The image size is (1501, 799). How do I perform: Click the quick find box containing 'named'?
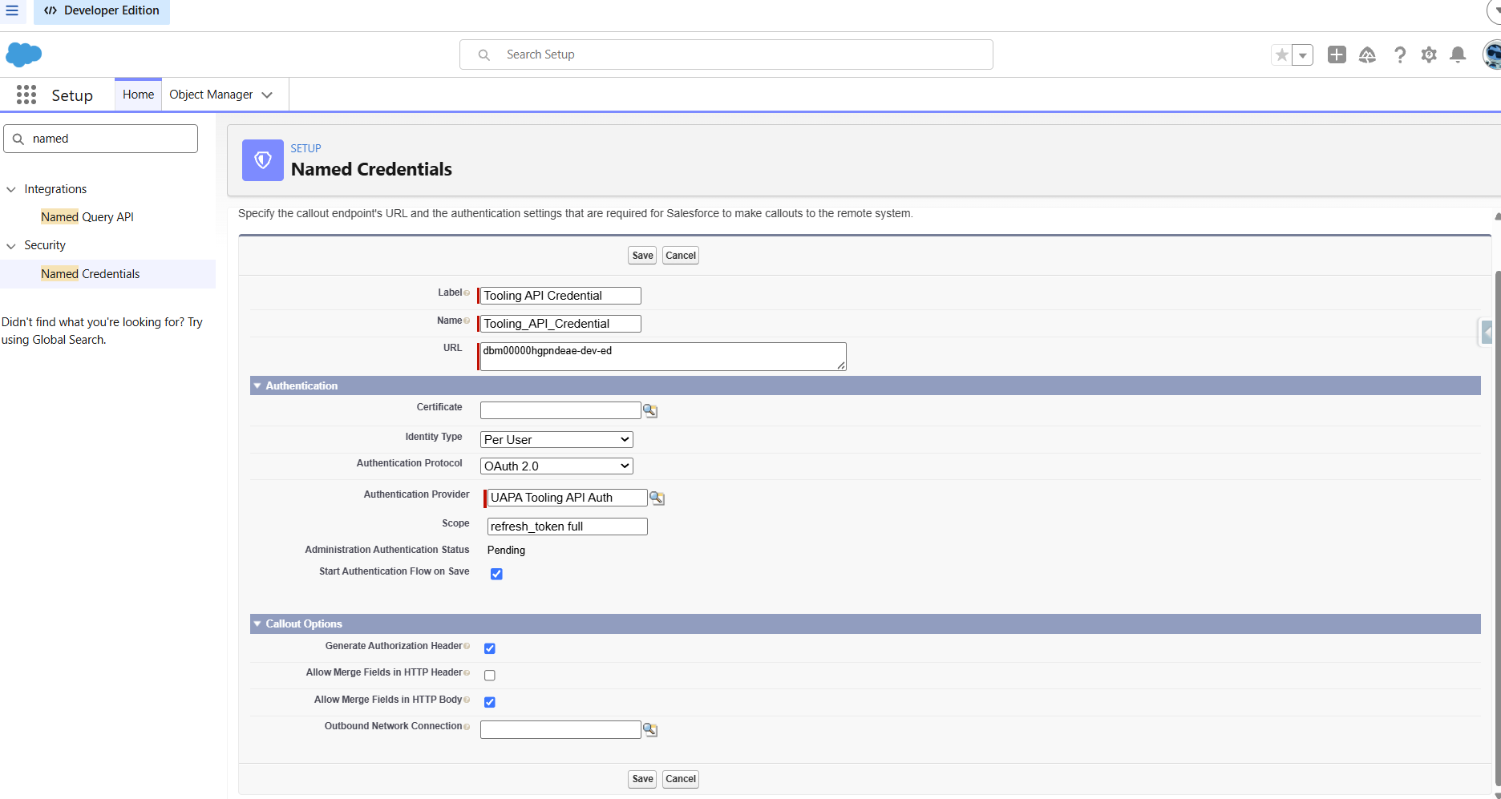click(101, 139)
